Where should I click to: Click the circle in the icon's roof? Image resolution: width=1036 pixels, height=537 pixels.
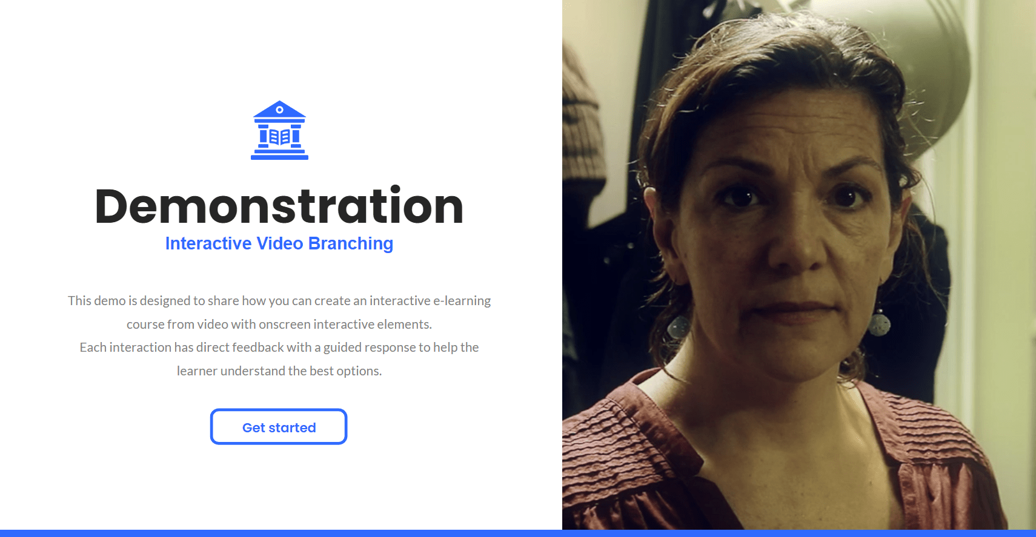coord(279,110)
